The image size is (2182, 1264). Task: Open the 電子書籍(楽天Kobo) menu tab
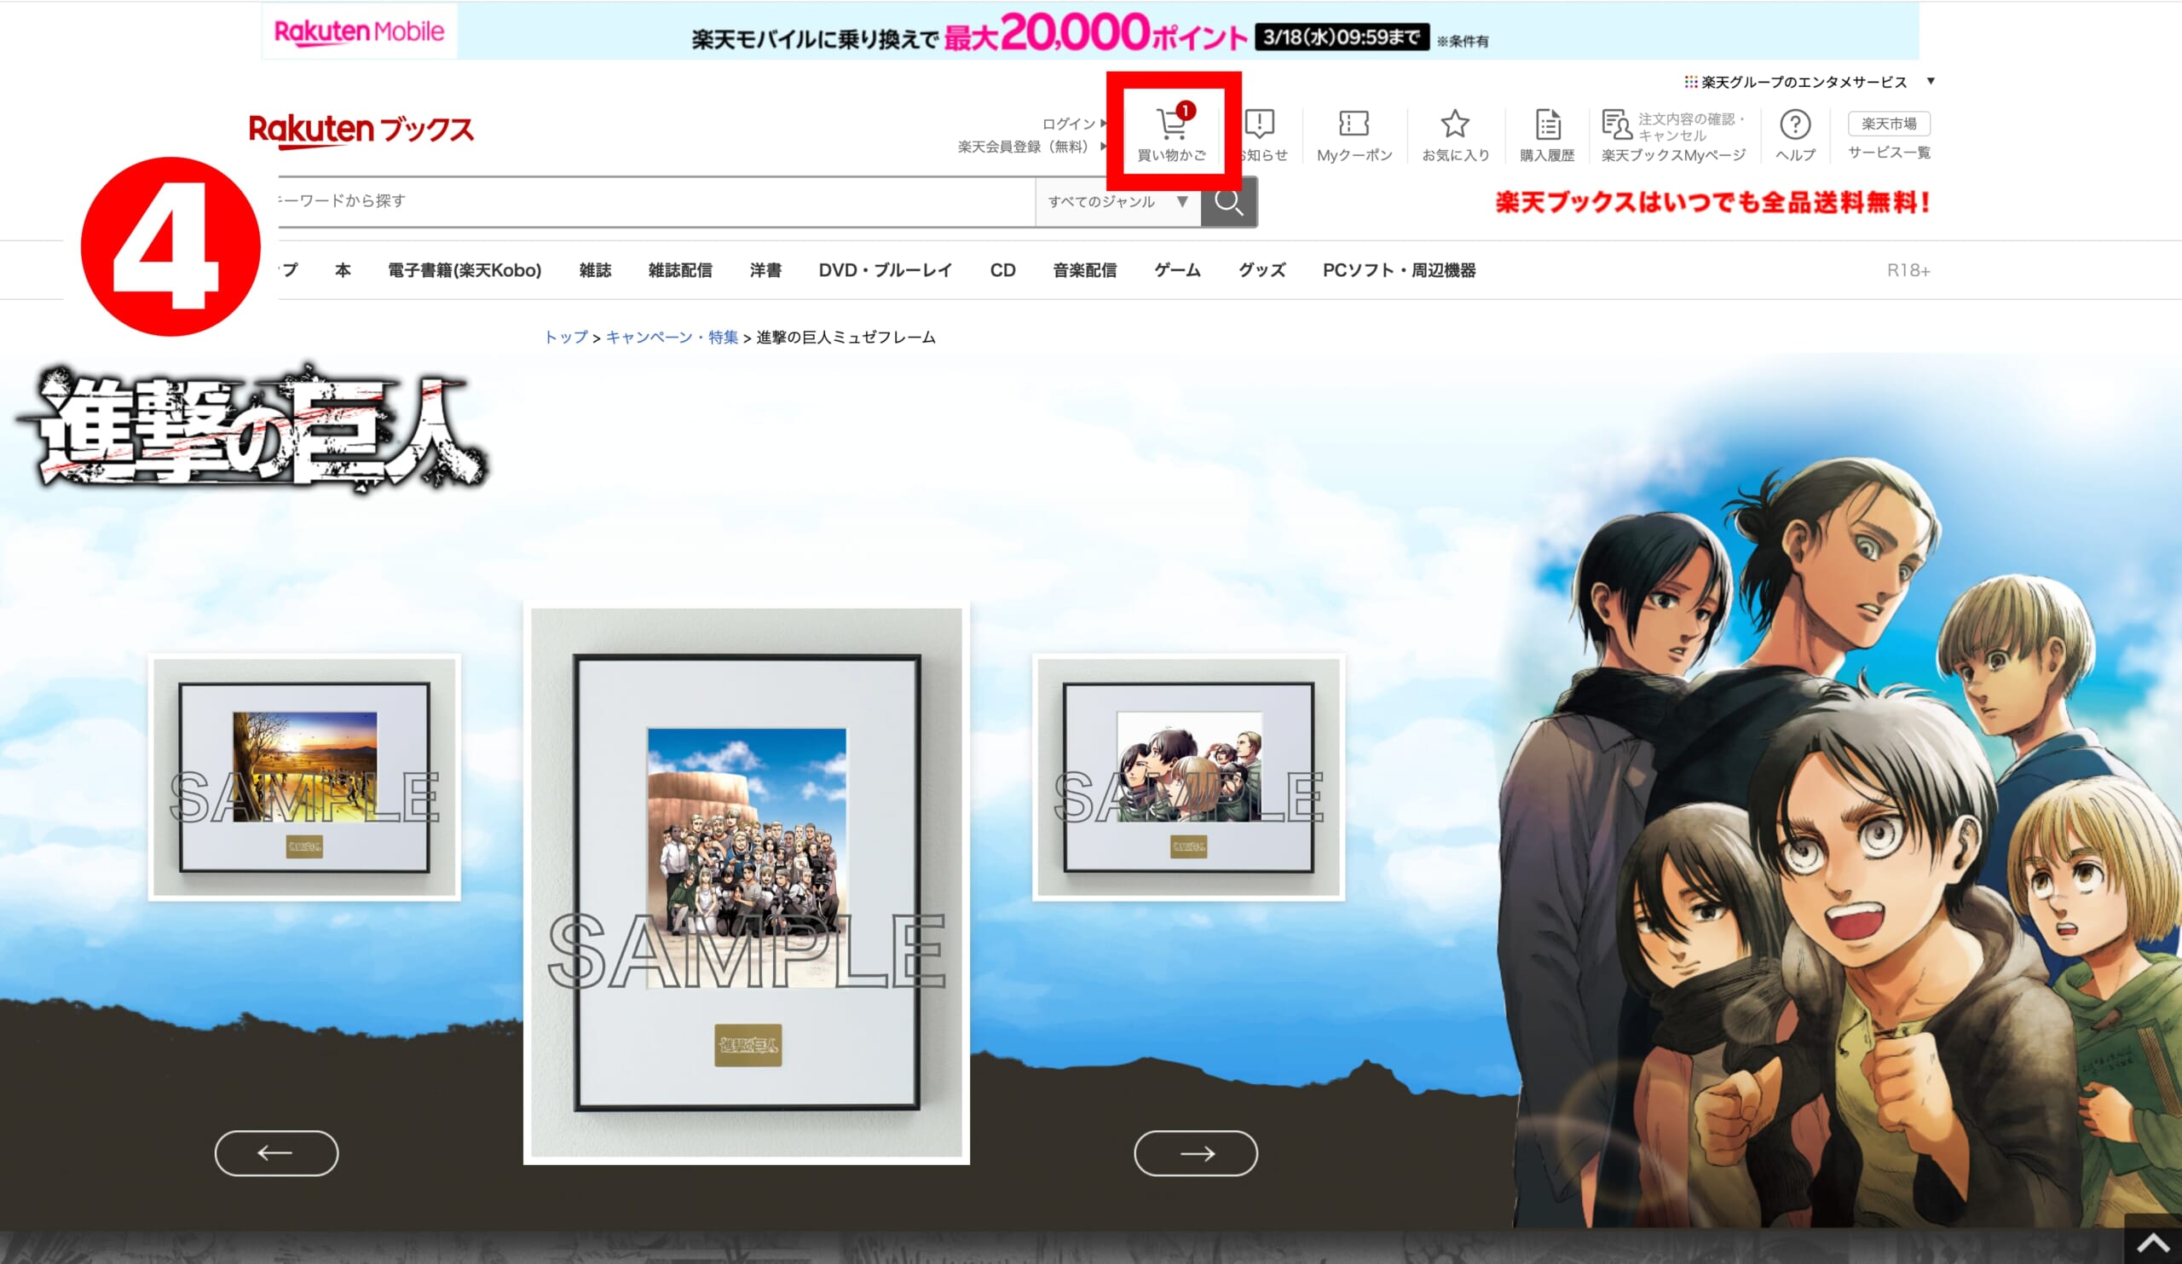pyautogui.click(x=465, y=270)
